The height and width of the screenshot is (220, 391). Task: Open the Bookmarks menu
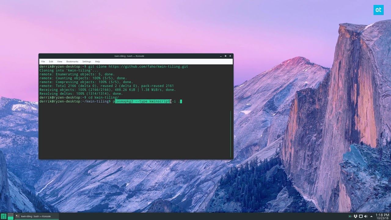pyautogui.click(x=72, y=61)
